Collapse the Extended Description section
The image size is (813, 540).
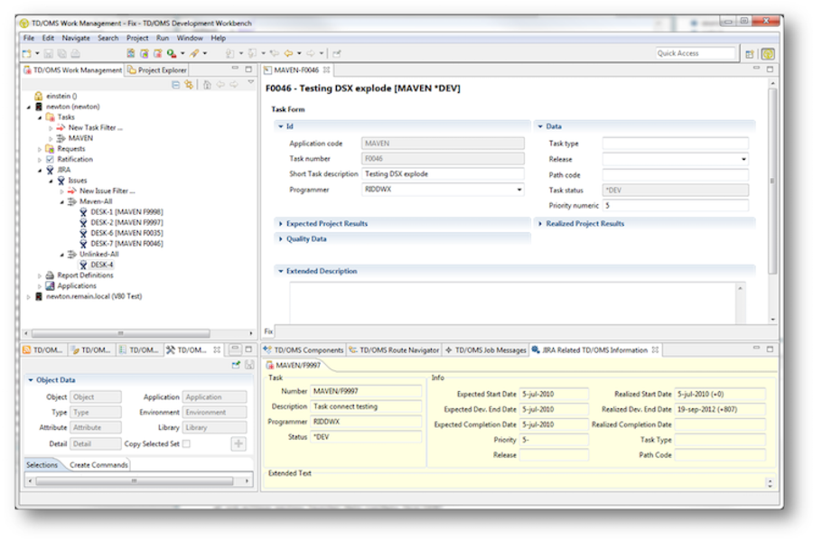(x=281, y=271)
